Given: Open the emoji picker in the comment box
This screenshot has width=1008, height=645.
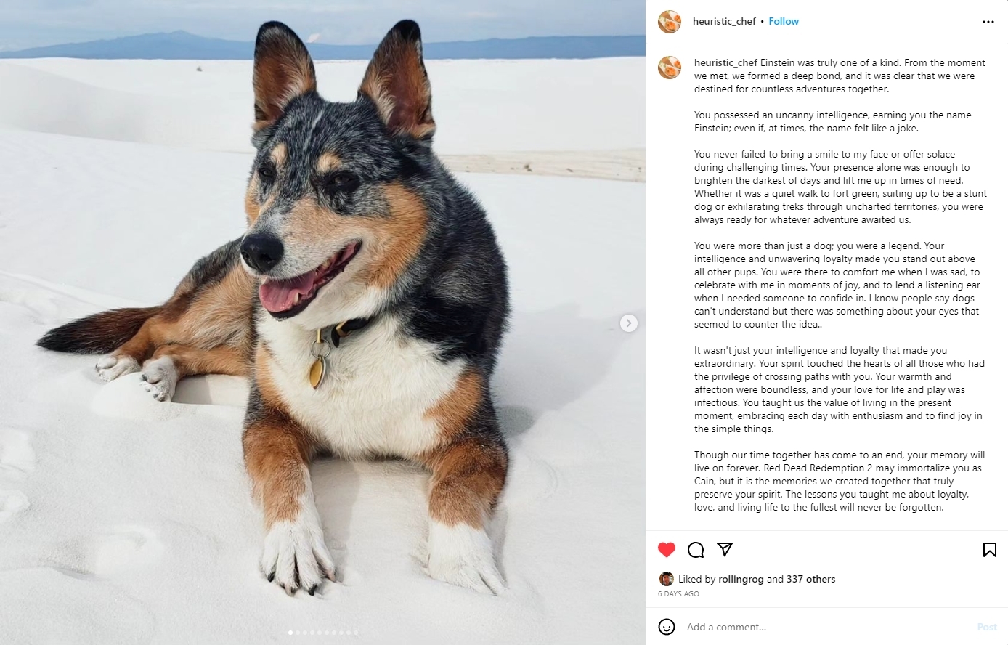Looking at the screenshot, I should [667, 627].
